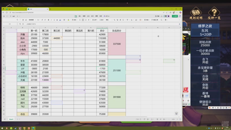Select the 视图 ribbon tab
The width and height of the screenshot is (231, 130).
coord(96,16)
